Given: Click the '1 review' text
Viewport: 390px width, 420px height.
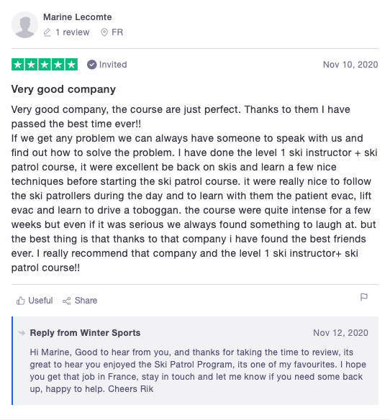Looking at the screenshot, I should tap(73, 32).
